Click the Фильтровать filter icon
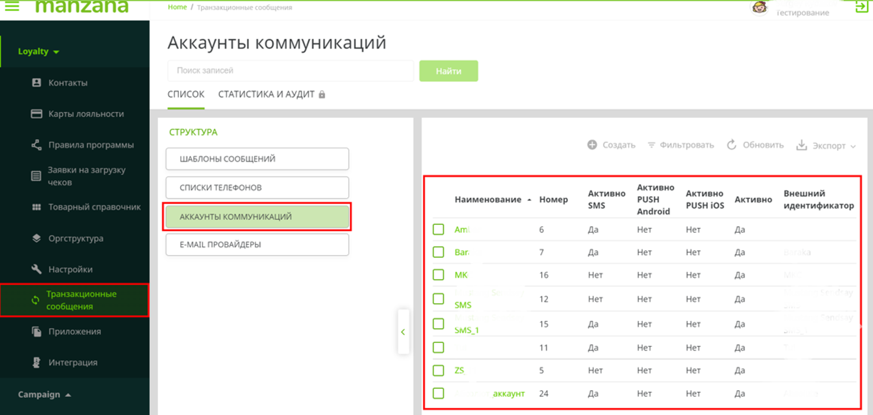The height and width of the screenshot is (415, 873). [651, 145]
